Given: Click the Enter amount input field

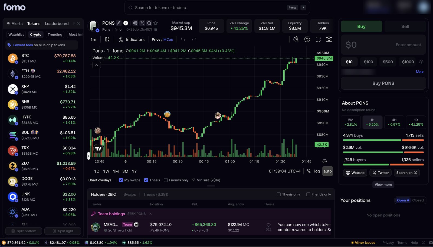Looking at the screenshot, I should pos(383,45).
